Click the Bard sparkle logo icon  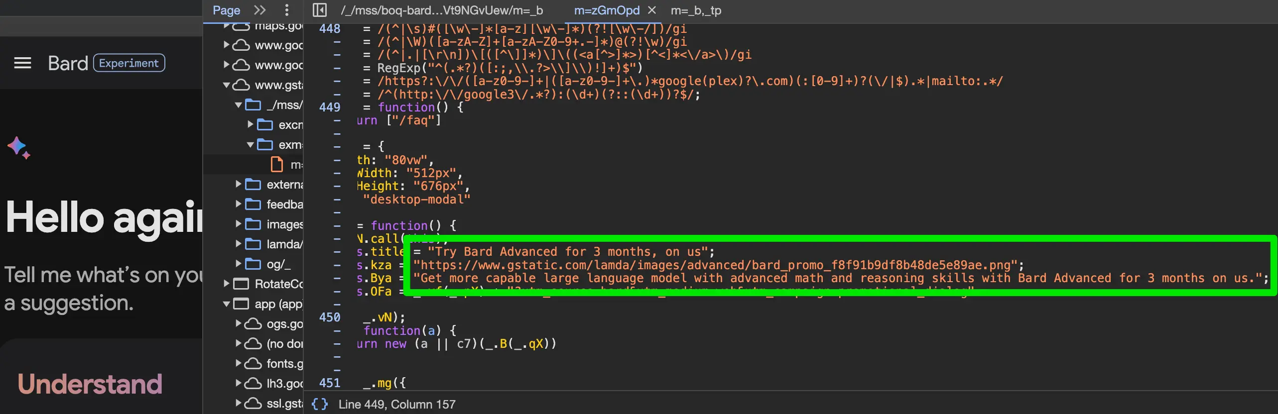pyautogui.click(x=18, y=148)
